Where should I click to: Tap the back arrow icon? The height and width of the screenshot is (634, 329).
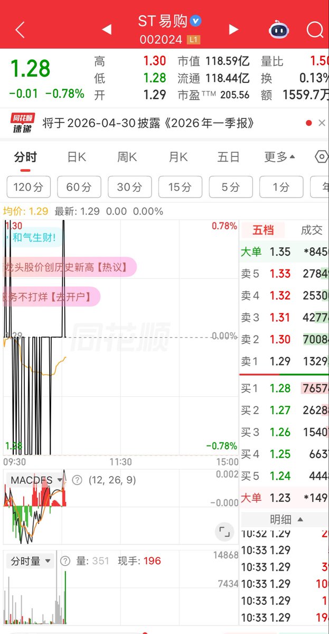click(20, 30)
